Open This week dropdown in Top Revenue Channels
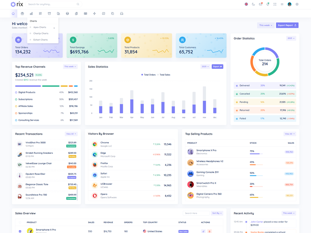Viewport: 311px width, 233px height. coord(70,66)
